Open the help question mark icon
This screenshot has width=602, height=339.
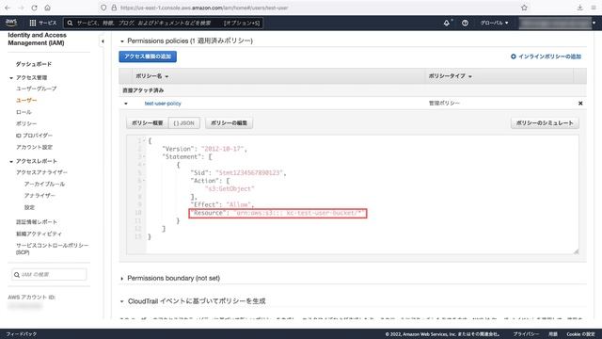pyautogui.click(x=465, y=23)
